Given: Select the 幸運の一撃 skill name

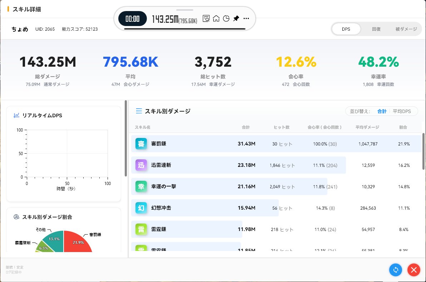Looking at the screenshot, I should [x=164, y=187].
